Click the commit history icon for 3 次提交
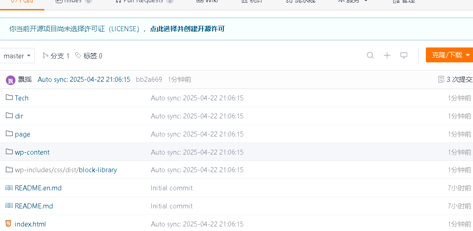The width and height of the screenshot is (473, 231). click(441, 80)
